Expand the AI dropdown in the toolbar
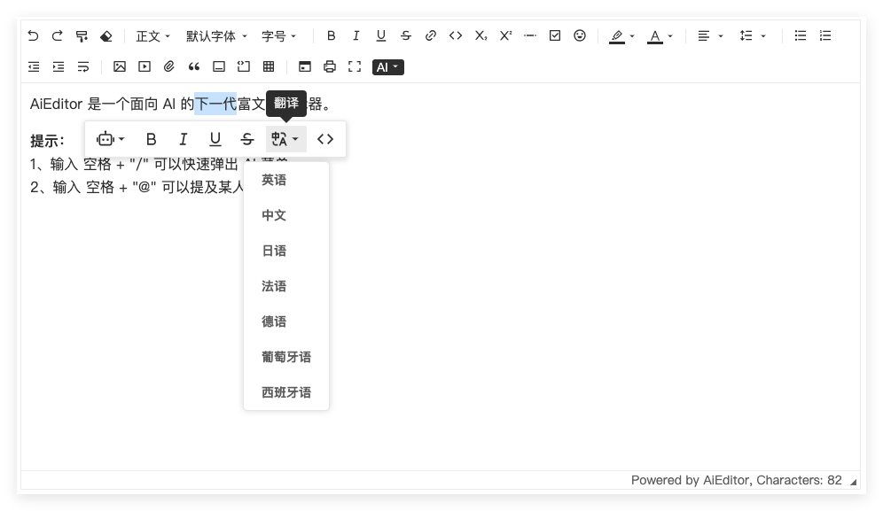The height and width of the screenshot is (511, 883). (387, 67)
